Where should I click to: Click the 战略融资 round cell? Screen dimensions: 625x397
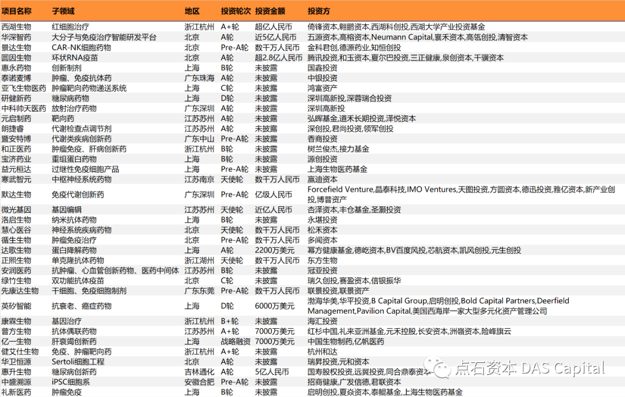[236, 342]
